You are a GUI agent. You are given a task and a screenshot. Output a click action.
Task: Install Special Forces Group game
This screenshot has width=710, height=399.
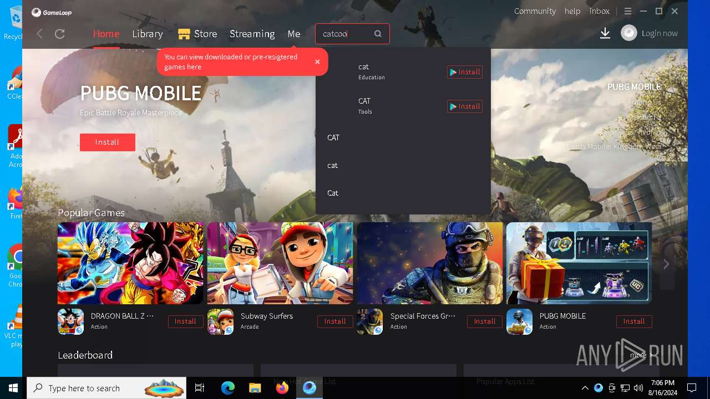[x=485, y=321]
